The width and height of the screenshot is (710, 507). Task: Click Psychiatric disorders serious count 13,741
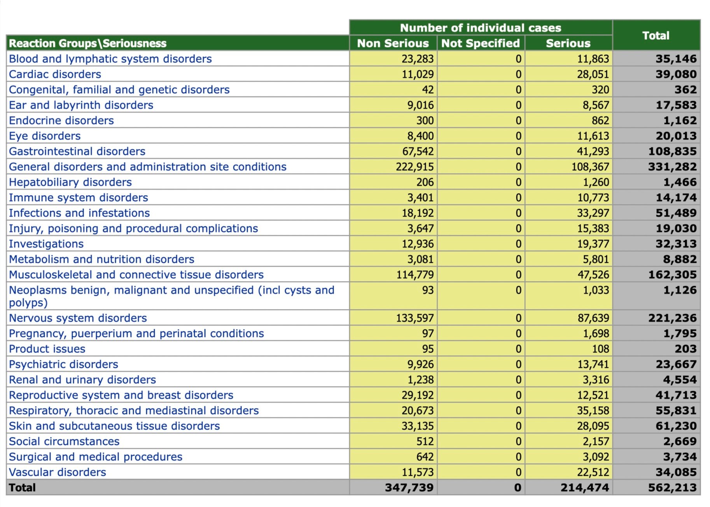[593, 364]
